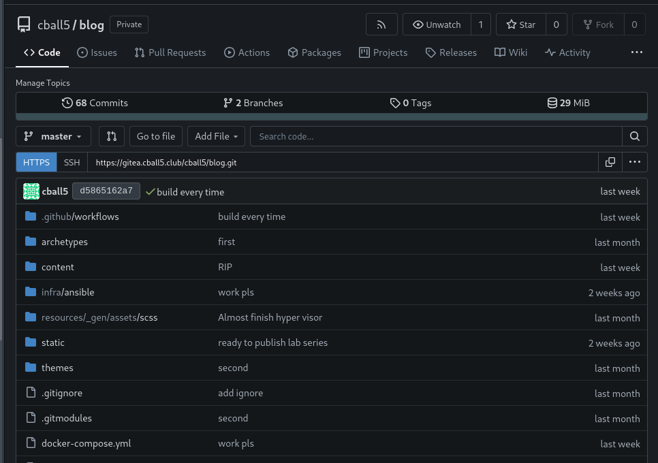Open the 0 Tags link

pyautogui.click(x=411, y=103)
